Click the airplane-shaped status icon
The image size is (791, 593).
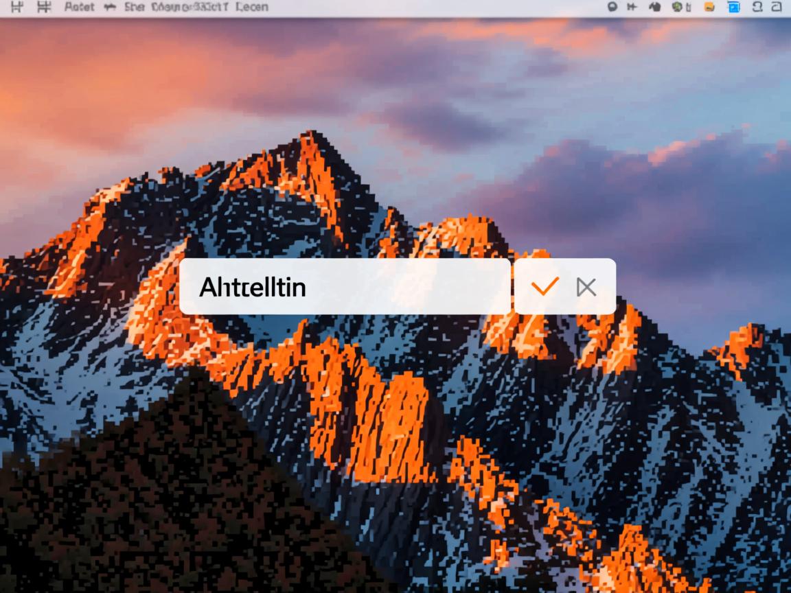click(632, 7)
